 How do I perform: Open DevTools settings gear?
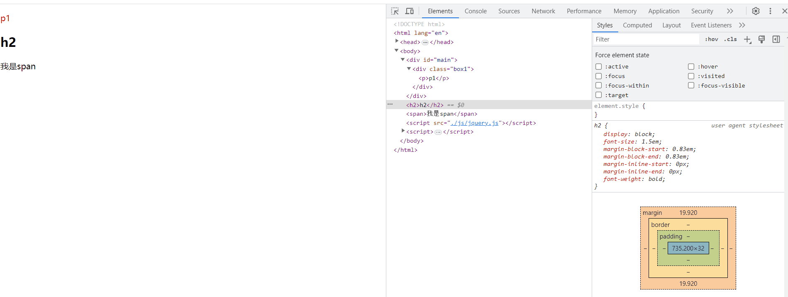[756, 11]
